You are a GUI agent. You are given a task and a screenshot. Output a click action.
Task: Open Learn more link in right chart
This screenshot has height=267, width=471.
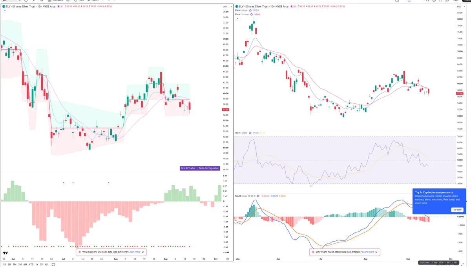tap(368, 252)
